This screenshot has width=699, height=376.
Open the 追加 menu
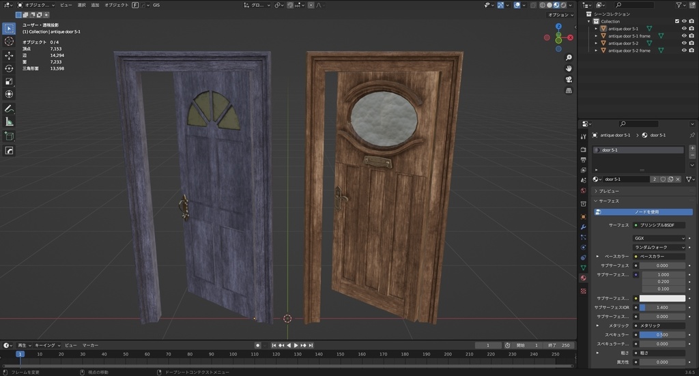(x=95, y=5)
